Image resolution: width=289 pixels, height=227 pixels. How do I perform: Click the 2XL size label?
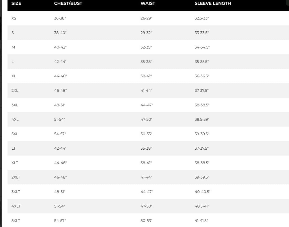click(x=15, y=91)
